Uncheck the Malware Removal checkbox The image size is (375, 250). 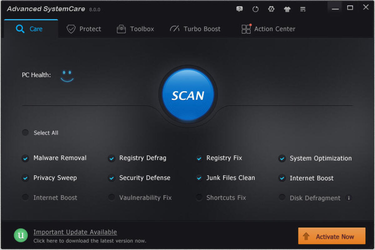click(x=25, y=158)
